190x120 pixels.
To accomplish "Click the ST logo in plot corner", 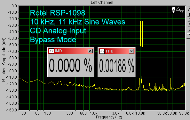I will (174, 10).
